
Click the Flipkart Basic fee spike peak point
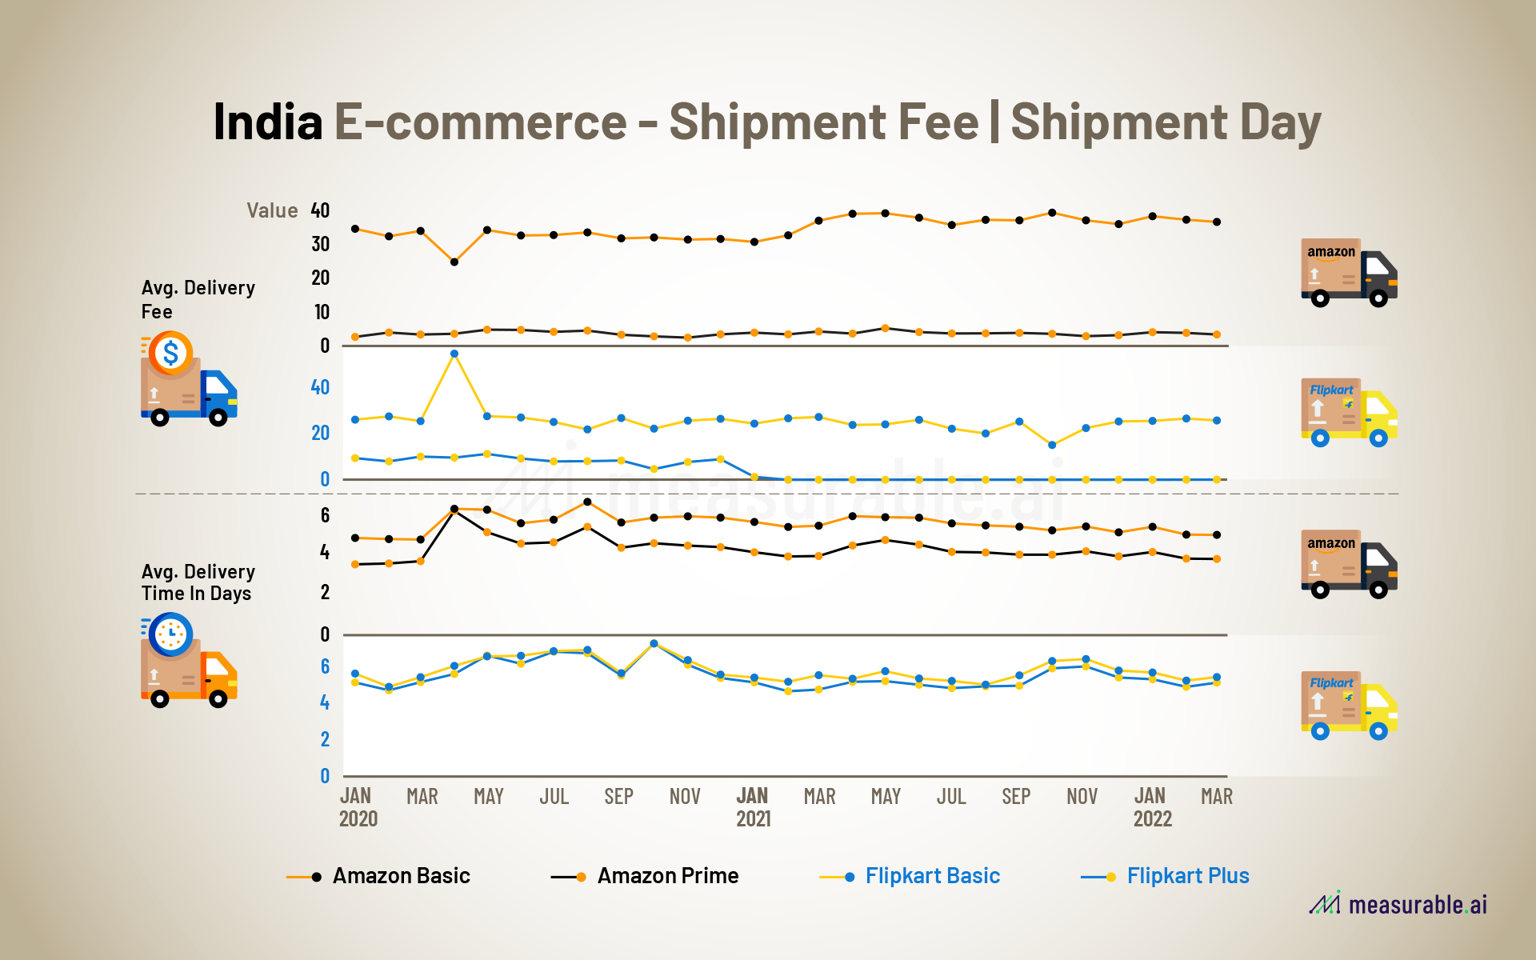pyautogui.click(x=454, y=354)
